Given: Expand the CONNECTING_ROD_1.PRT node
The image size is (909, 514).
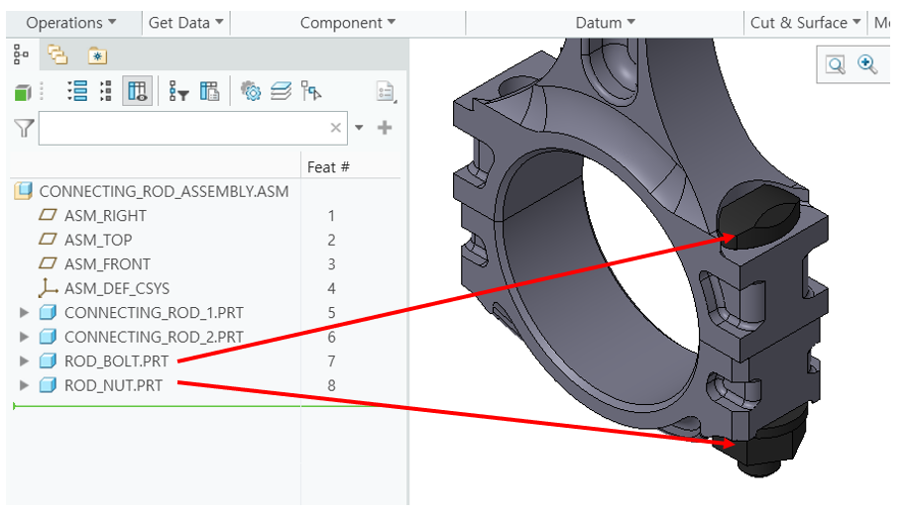Looking at the screenshot, I should coord(24,313).
